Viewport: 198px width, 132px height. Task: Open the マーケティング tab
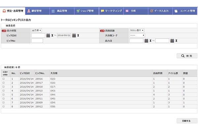tap(111, 11)
